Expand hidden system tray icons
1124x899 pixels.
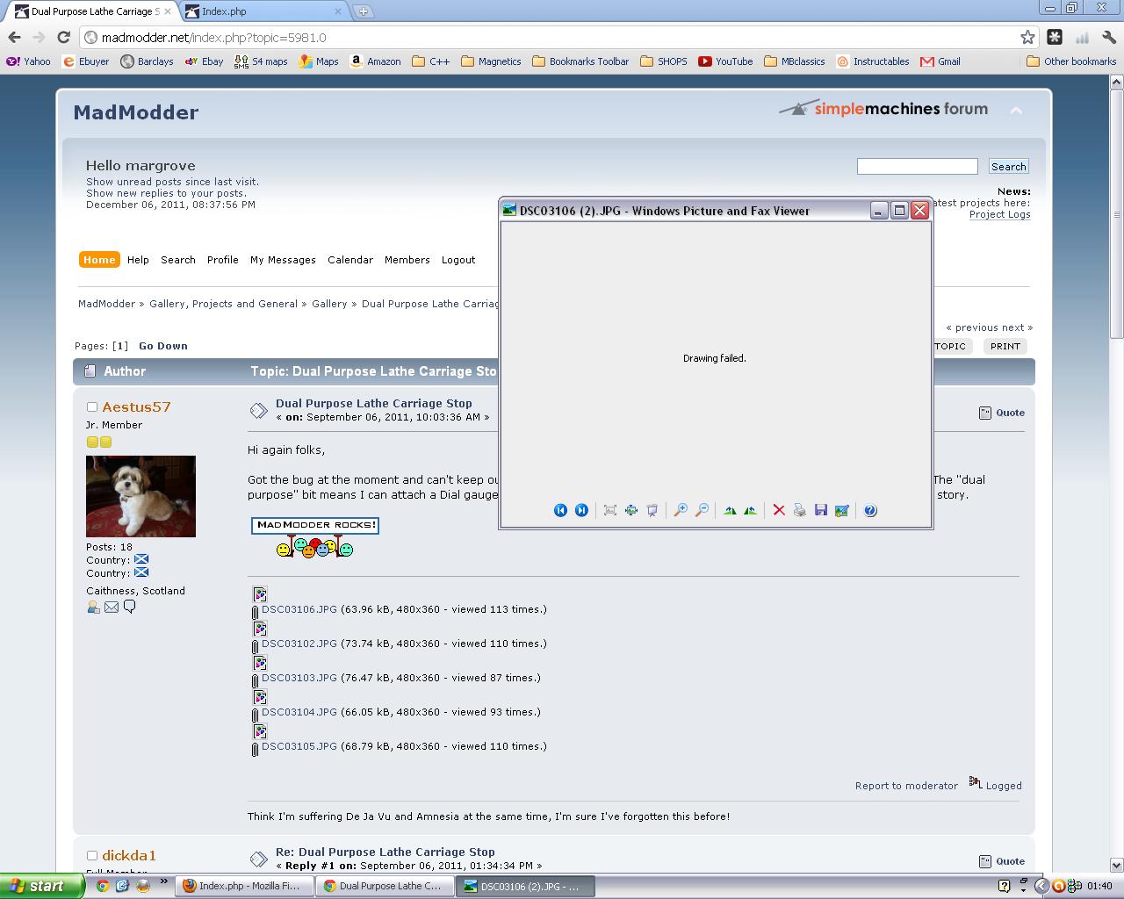point(1041,886)
